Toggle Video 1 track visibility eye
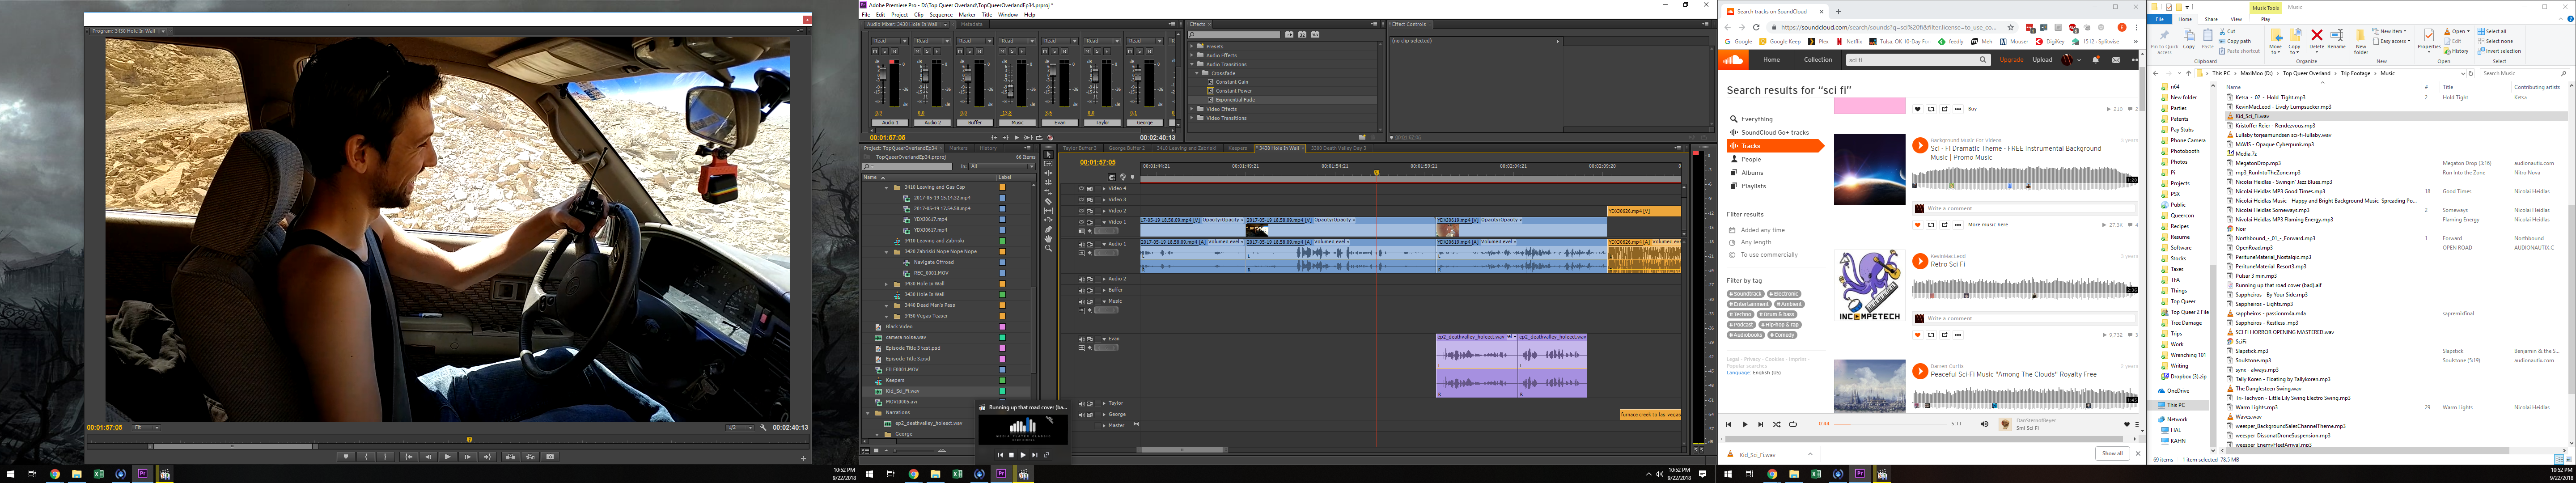 1081,222
